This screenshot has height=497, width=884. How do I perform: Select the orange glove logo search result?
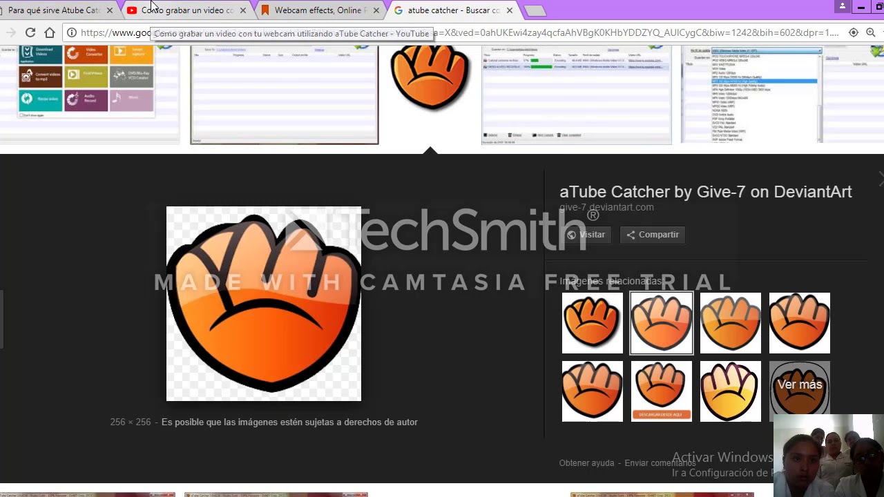(430, 79)
